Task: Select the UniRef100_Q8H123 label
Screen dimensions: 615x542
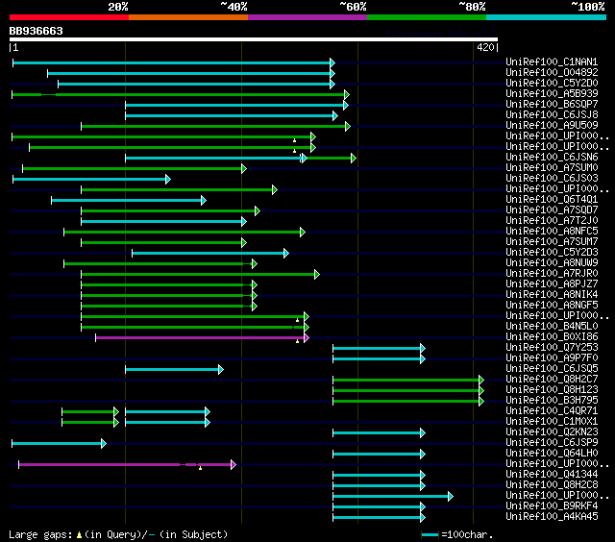Action: pos(552,390)
